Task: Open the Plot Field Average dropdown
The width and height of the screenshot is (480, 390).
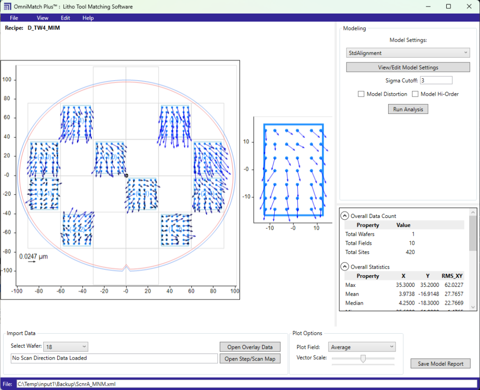Action: (x=361, y=347)
